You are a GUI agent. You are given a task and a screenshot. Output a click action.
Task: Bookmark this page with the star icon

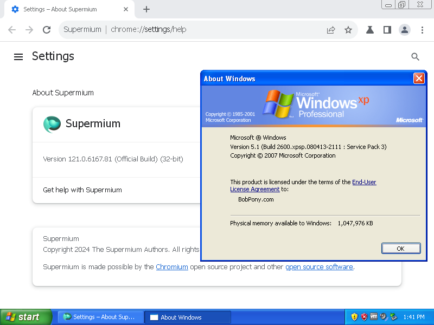coord(348,30)
